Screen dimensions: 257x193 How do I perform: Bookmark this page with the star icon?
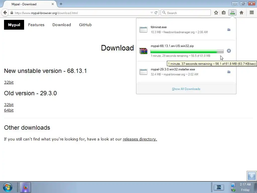[216, 13]
